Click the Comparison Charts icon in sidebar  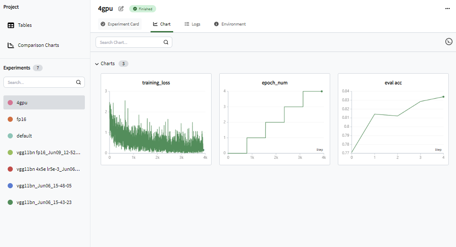click(11, 45)
